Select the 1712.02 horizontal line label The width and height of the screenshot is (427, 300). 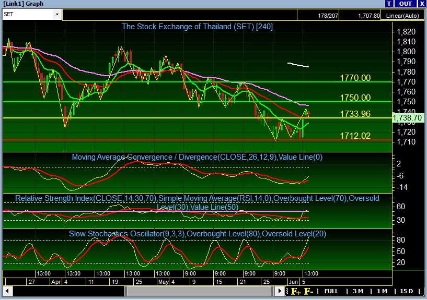point(355,136)
